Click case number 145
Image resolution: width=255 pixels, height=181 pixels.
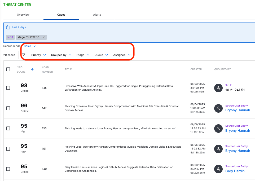(44, 88)
